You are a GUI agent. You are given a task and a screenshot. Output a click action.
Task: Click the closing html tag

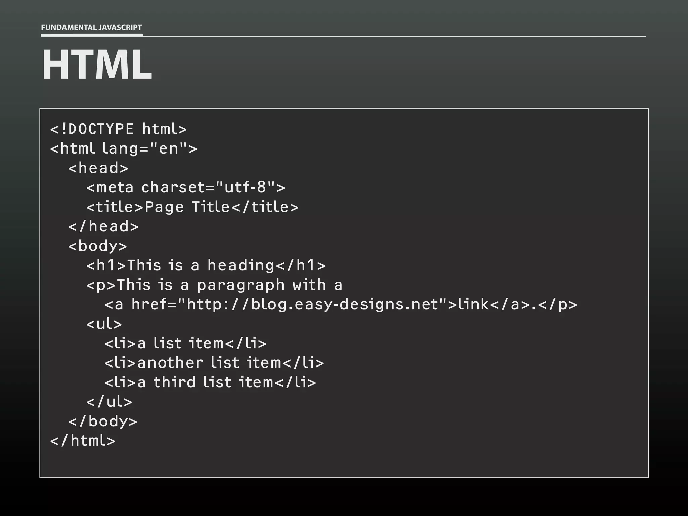pos(83,441)
